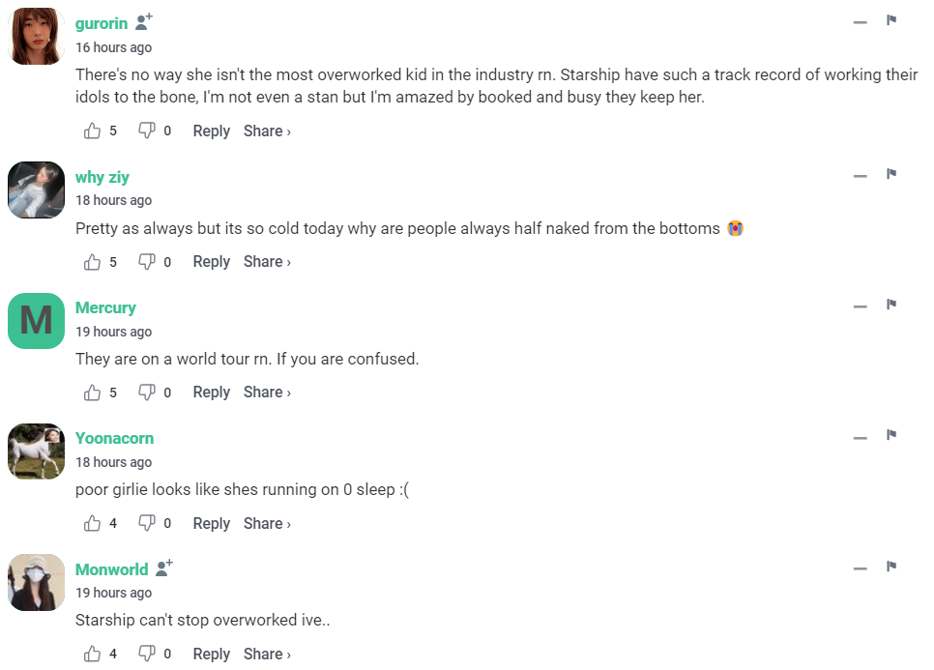Follow gurorin with the add-user icon

click(x=144, y=21)
